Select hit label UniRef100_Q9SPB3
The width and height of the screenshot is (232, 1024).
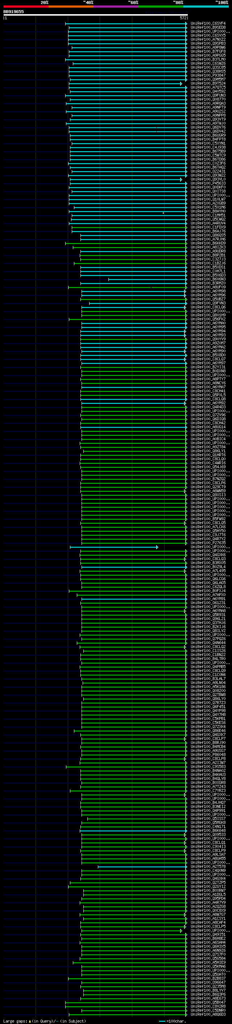click(208, 43)
